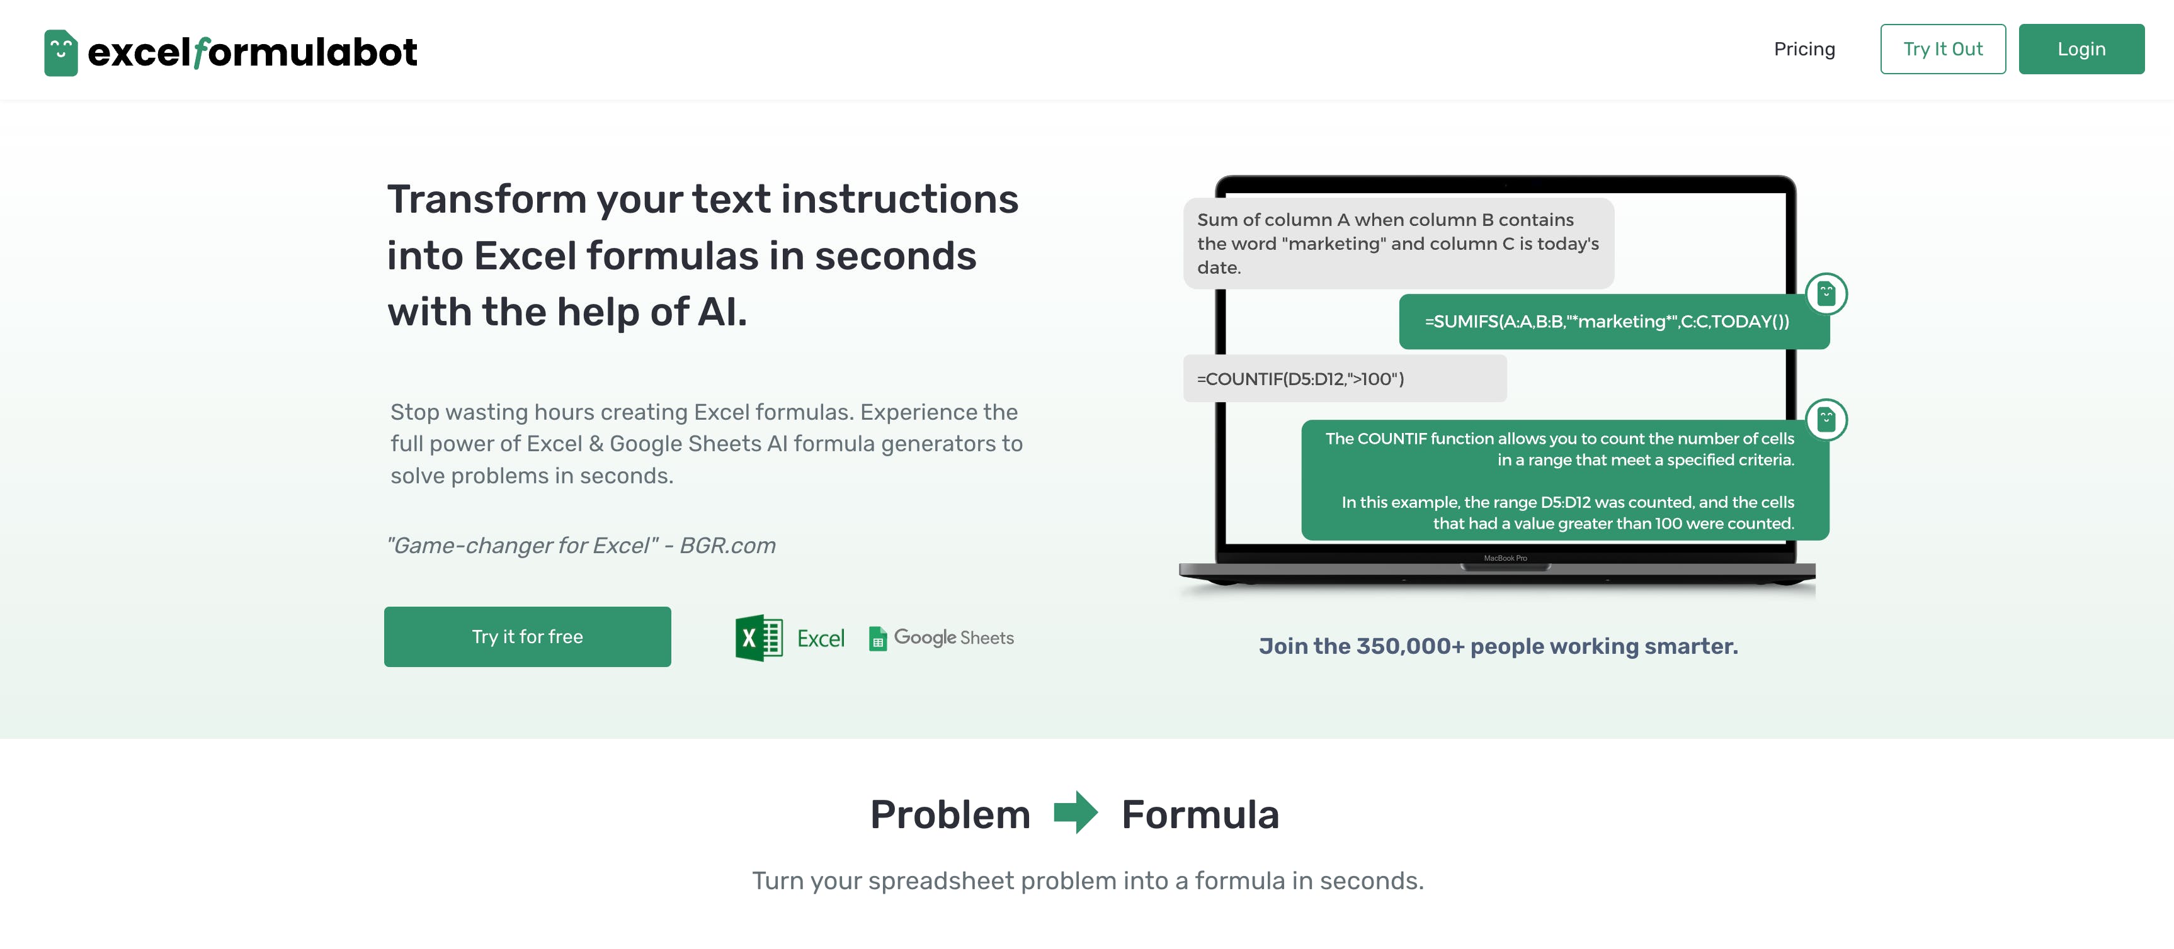2174x949 pixels.
Task: Click the Try it for free button
Action: click(527, 634)
